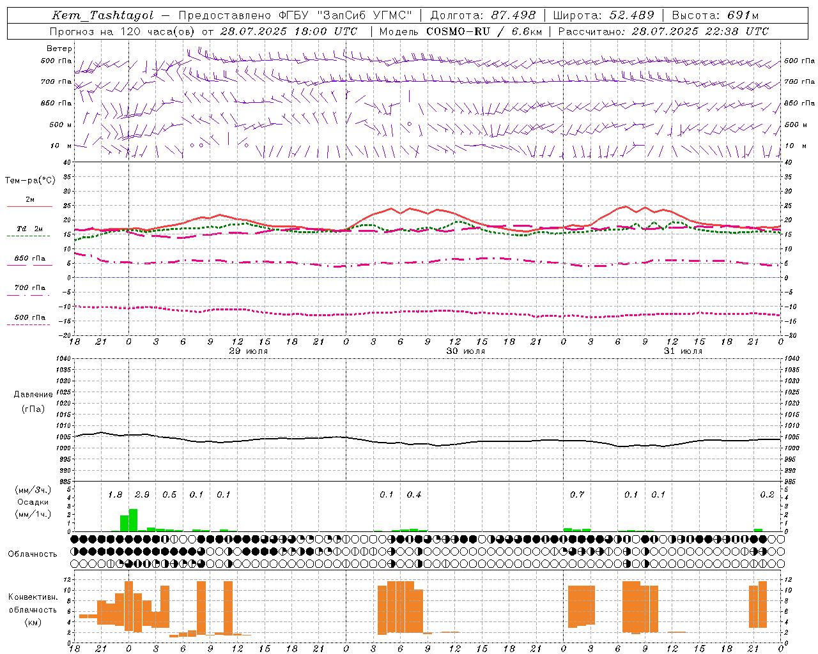Screen dimensions: 818x654
Task: Click the 0.4 precipitation amount value
Action: [x=414, y=495]
